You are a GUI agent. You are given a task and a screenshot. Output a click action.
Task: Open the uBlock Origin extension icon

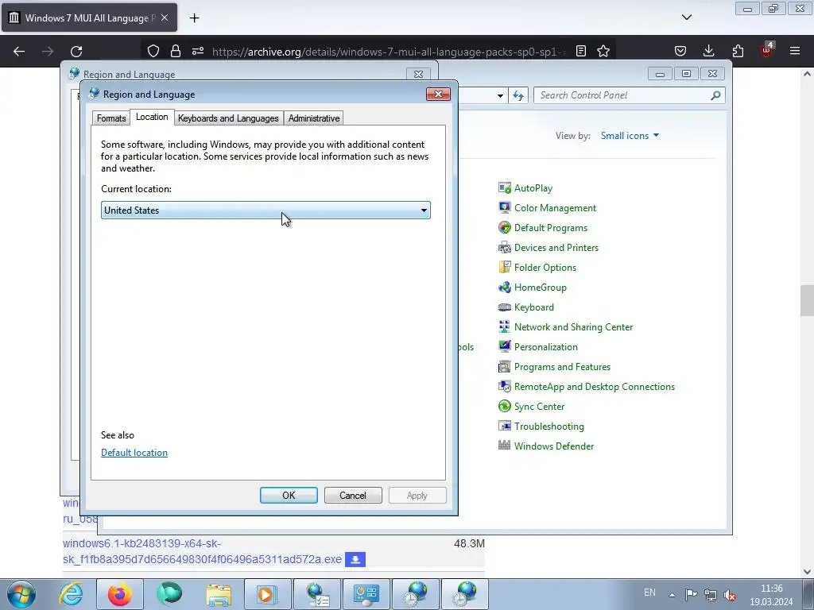point(766,50)
